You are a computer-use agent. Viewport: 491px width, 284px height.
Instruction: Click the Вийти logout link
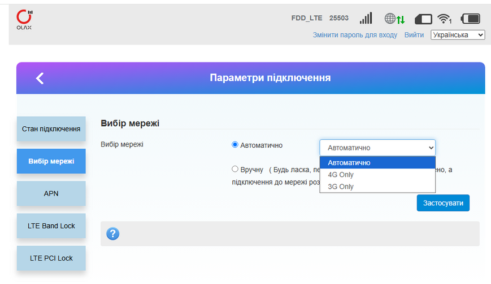tap(414, 35)
